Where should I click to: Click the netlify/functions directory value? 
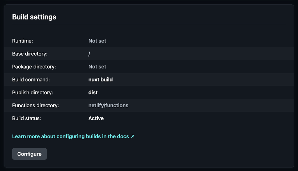108,105
